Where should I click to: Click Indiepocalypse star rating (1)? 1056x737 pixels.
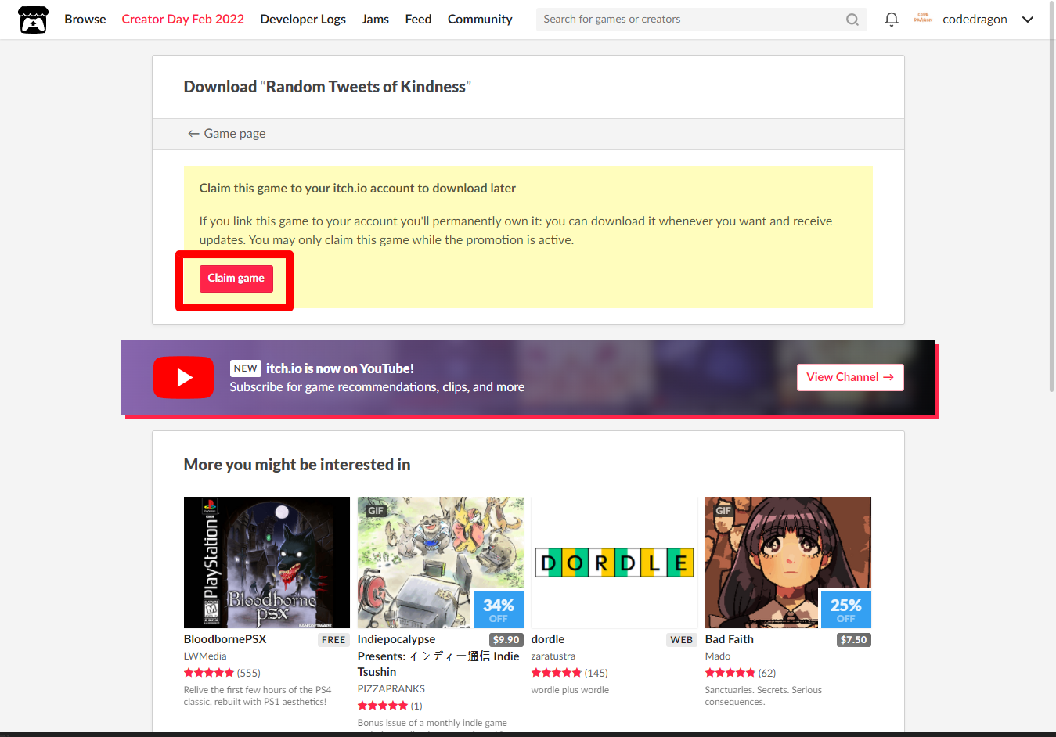(390, 706)
